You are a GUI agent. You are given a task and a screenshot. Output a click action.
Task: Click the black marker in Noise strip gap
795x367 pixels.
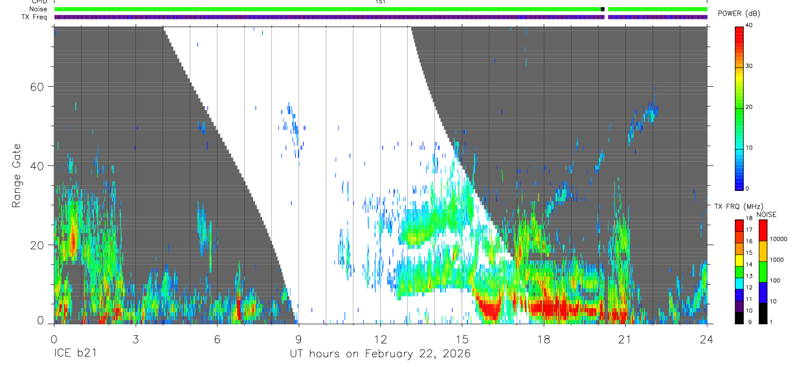(603, 9)
